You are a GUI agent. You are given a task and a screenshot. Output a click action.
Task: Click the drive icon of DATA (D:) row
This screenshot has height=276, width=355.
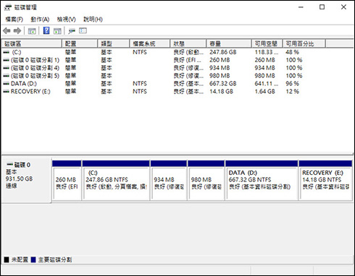[7, 84]
